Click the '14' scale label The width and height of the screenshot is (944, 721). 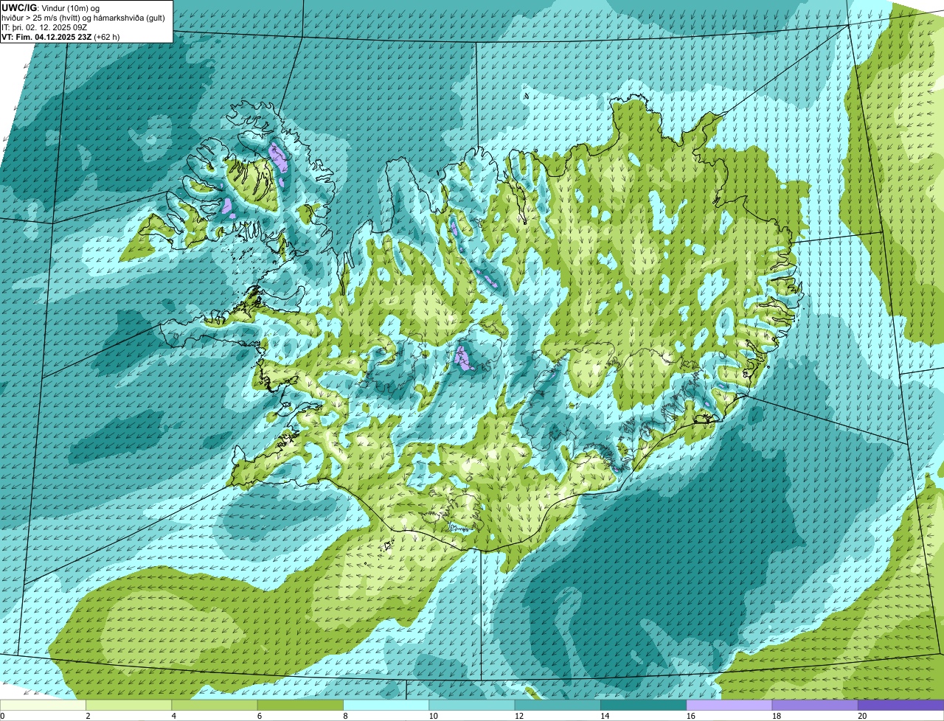point(605,716)
